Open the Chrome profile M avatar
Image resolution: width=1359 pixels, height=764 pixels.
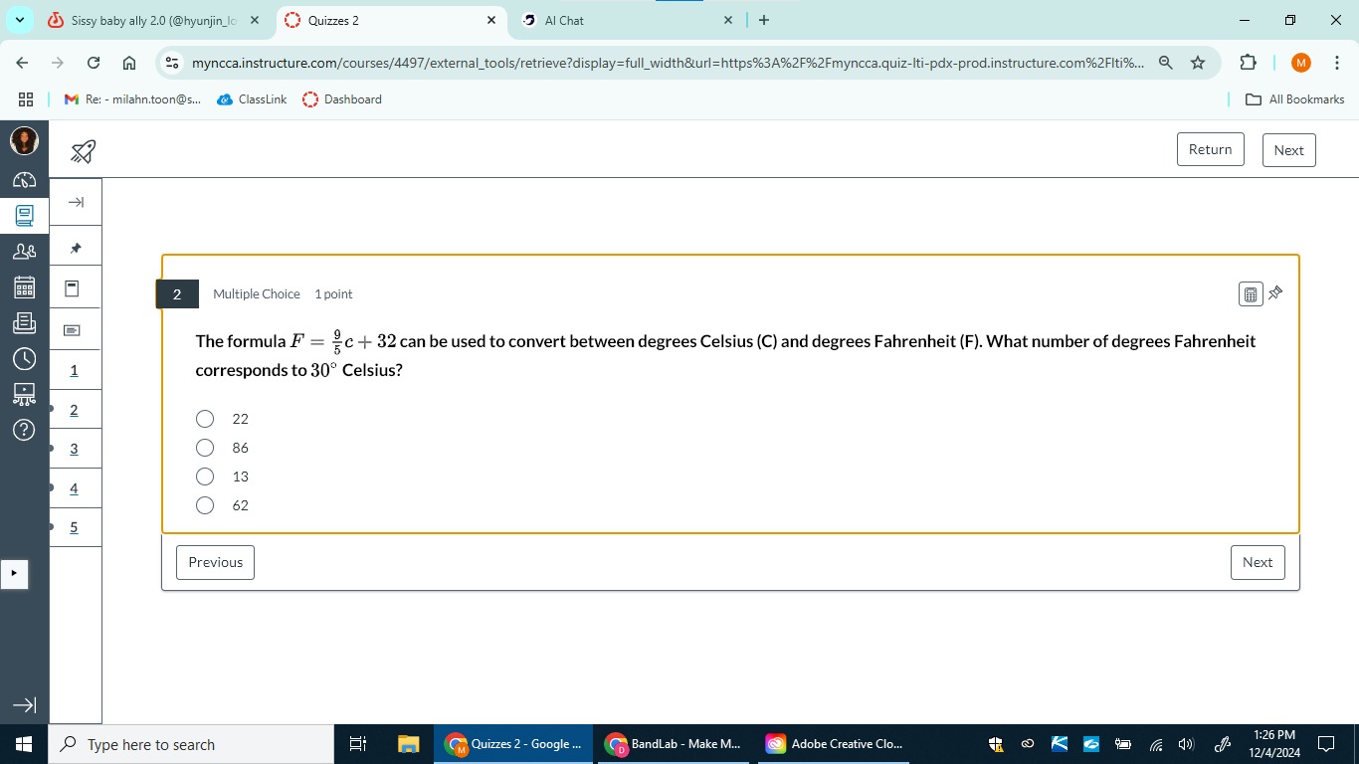coord(1301,63)
